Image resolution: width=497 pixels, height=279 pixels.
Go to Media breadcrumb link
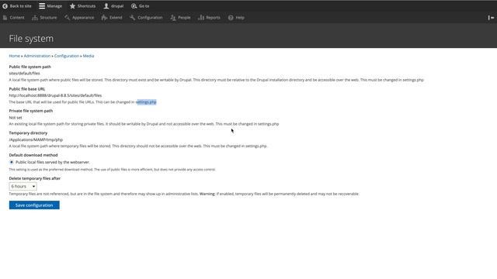coord(89,56)
